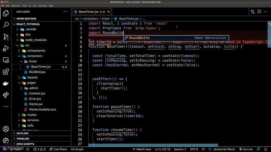Expand the routes folder
This screenshot has width=271, height=152.
(x=41, y=115)
